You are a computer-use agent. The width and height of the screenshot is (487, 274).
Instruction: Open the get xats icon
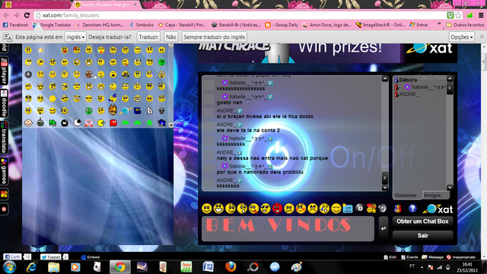[x=348, y=209]
